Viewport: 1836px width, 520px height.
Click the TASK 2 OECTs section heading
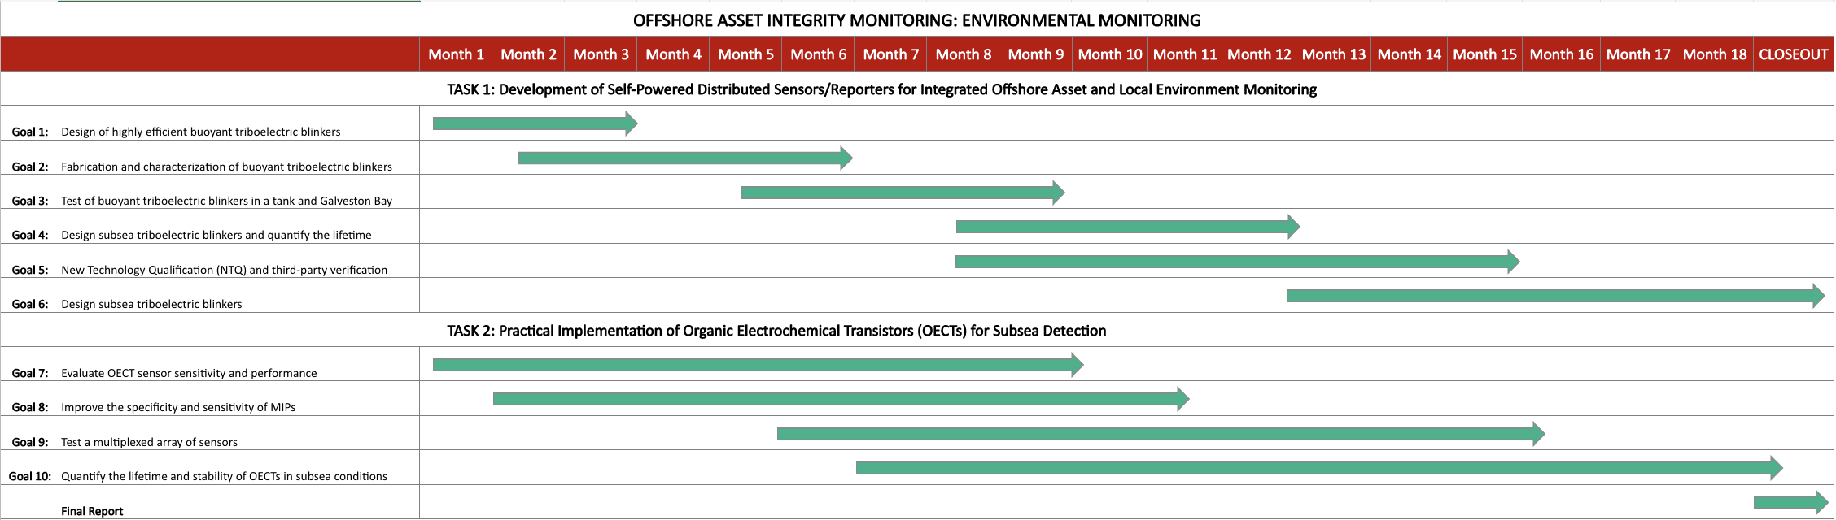coord(776,331)
